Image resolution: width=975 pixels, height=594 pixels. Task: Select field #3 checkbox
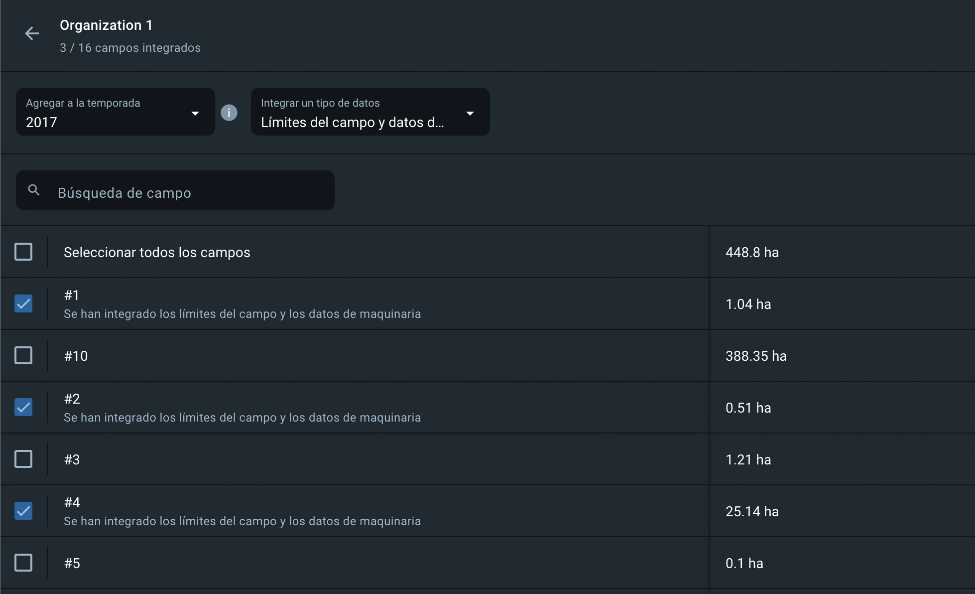tap(23, 459)
